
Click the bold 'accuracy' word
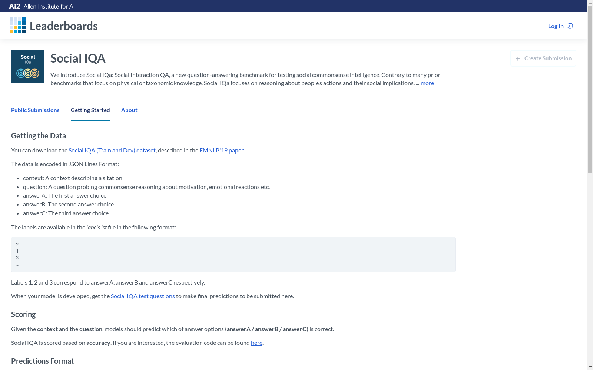point(98,343)
